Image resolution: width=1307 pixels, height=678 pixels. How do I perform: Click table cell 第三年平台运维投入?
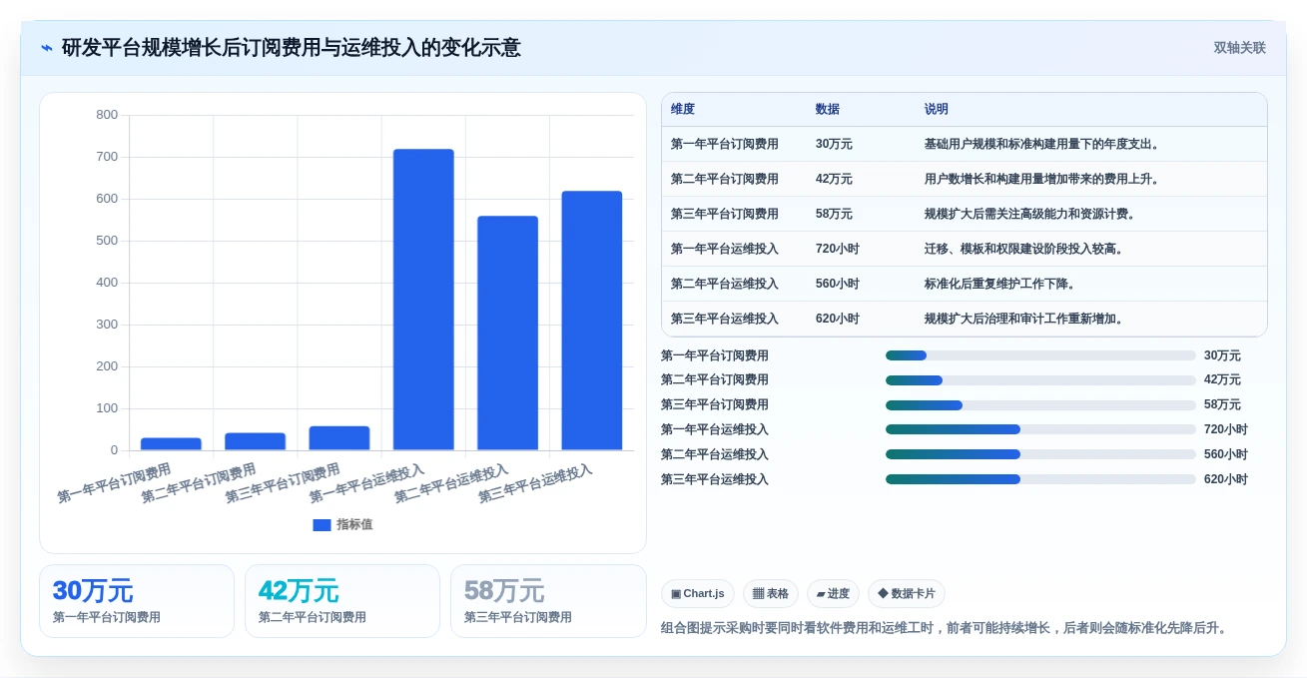pyautogui.click(x=725, y=319)
